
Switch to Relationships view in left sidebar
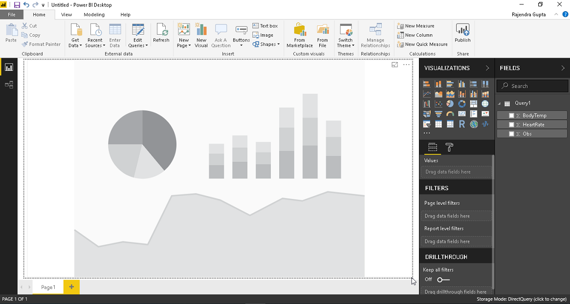coord(9,85)
